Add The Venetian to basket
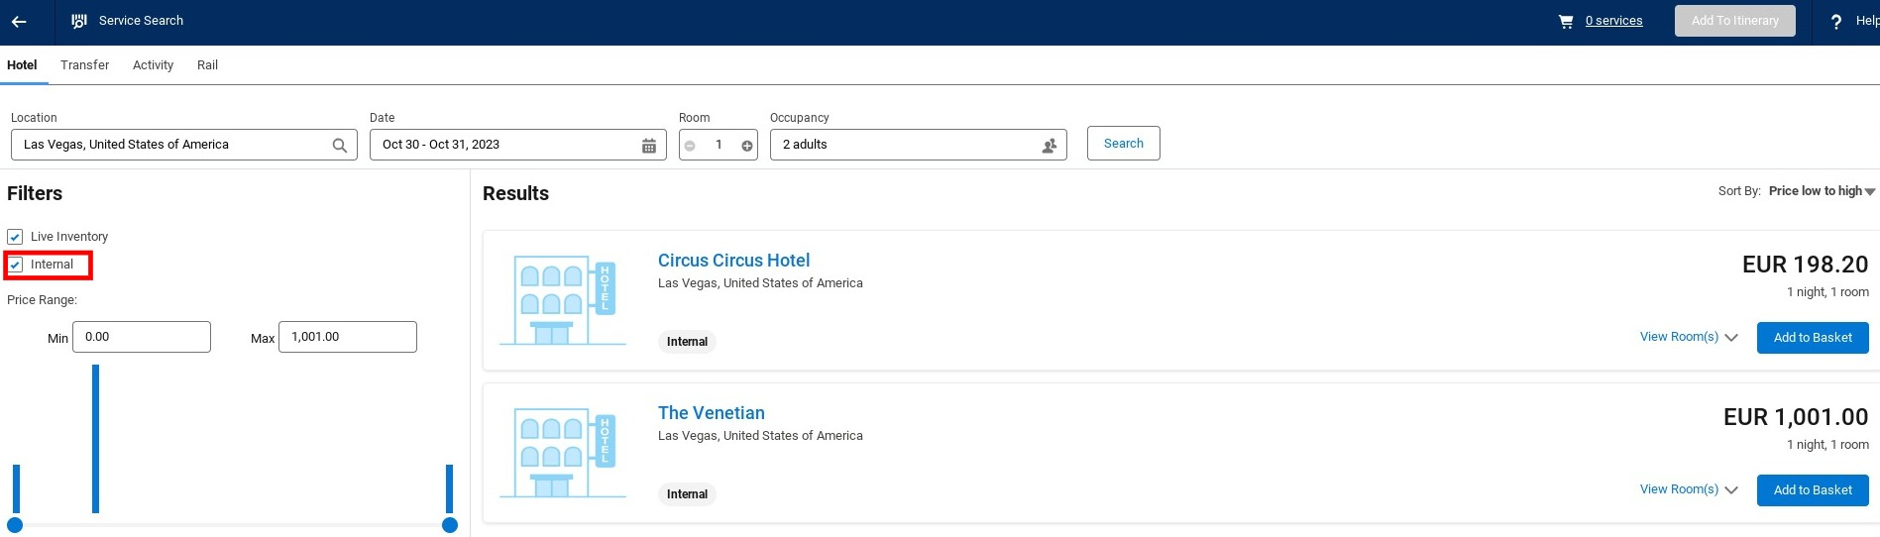 pos(1812,489)
